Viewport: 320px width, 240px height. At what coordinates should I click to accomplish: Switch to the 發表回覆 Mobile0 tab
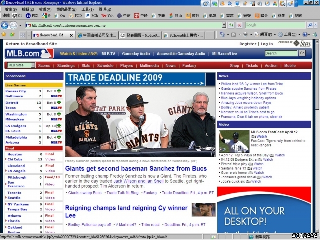coord(140,35)
